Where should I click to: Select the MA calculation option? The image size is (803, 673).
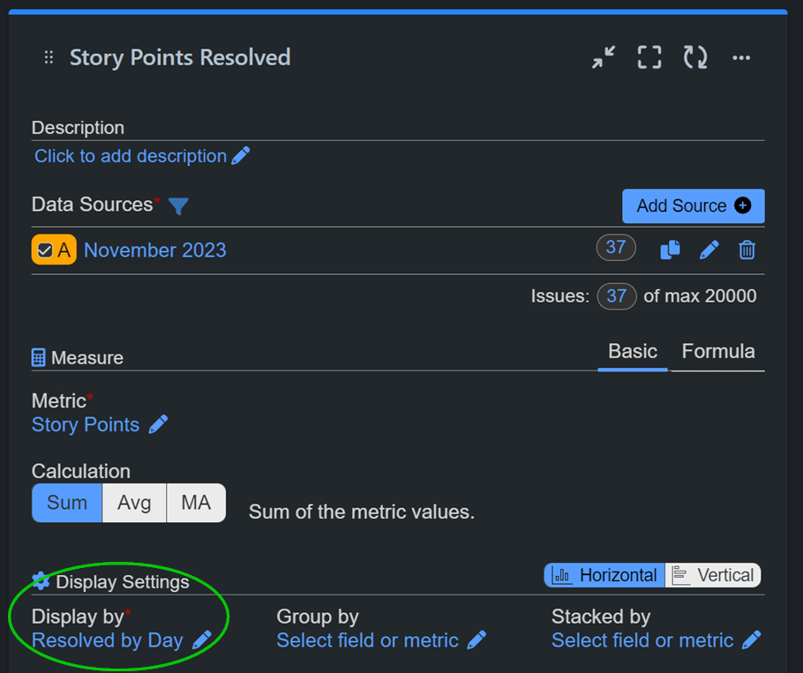196,503
